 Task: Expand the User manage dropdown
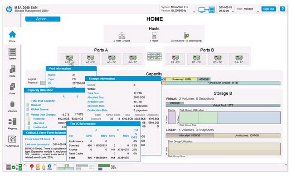point(258,11)
